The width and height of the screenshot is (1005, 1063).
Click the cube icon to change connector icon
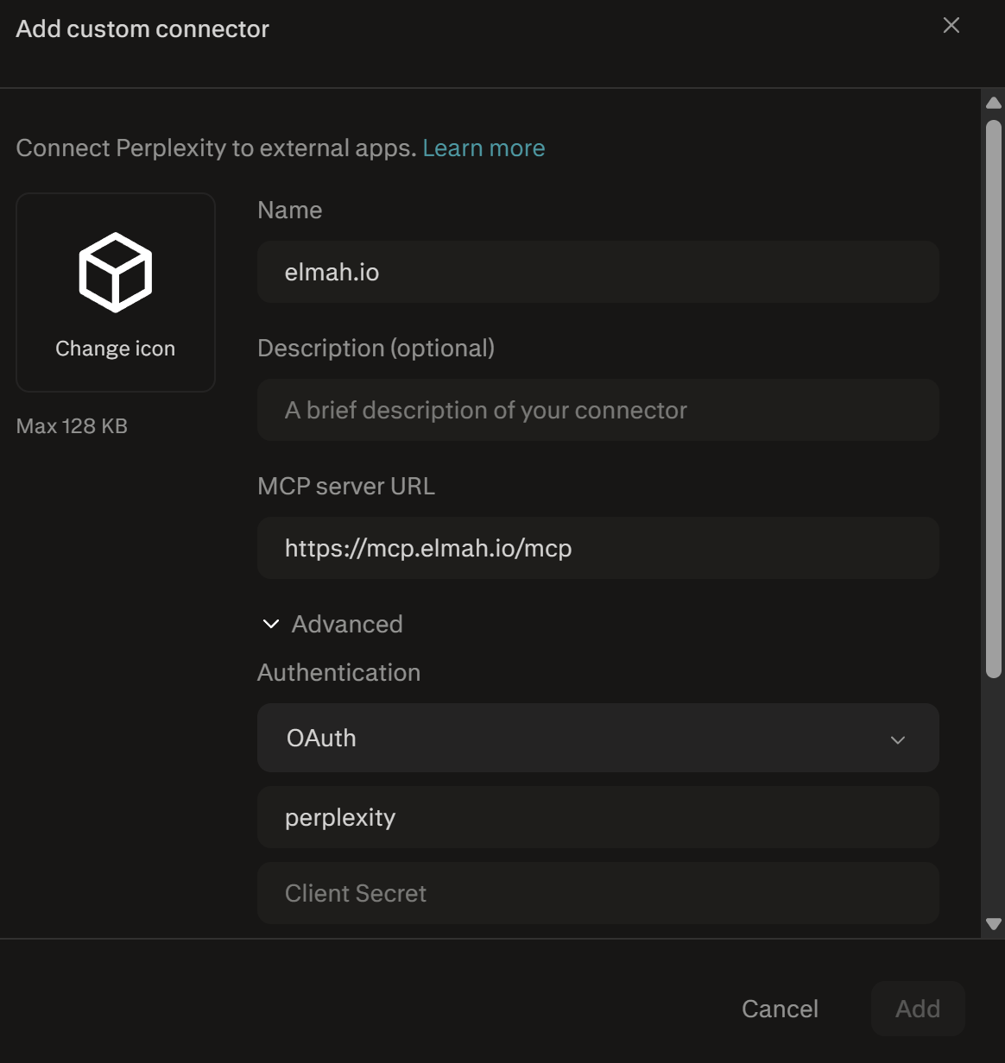pyautogui.click(x=115, y=272)
